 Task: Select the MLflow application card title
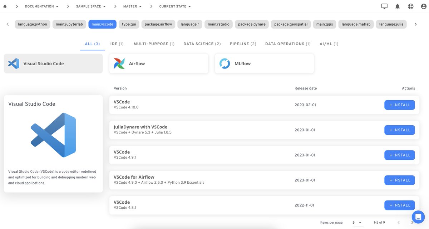click(242, 63)
